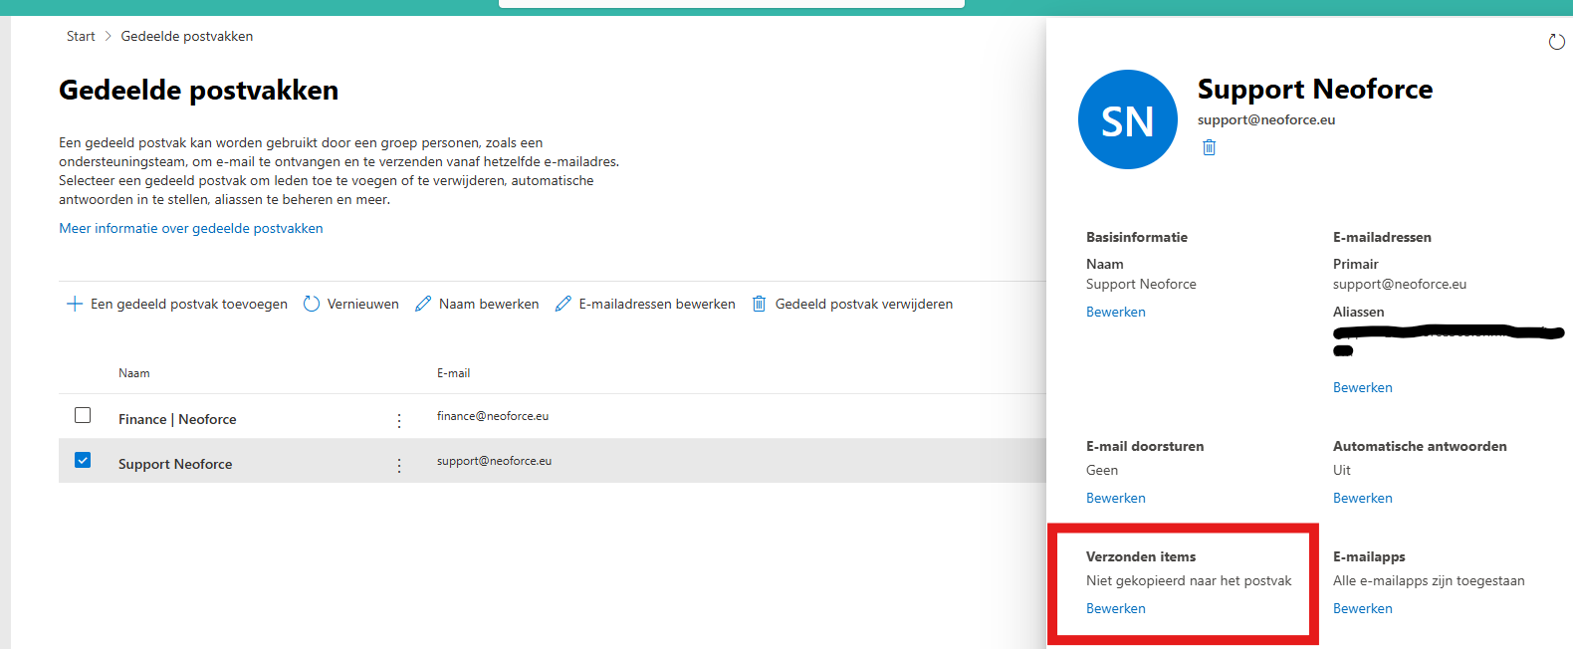Select the Naam bewerken pencil toolbar item
Viewport: 1573px width, 649px height.
pyautogui.click(x=477, y=304)
